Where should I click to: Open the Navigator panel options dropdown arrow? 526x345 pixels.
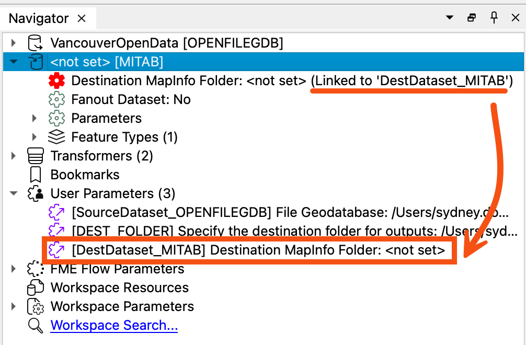(x=450, y=18)
